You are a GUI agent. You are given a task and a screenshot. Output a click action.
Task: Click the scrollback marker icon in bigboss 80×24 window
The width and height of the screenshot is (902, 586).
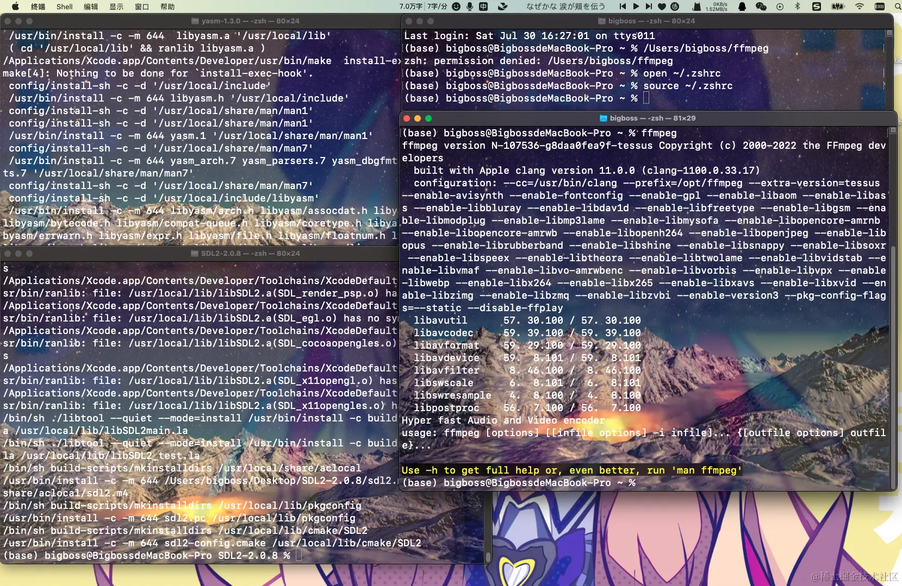click(889, 33)
